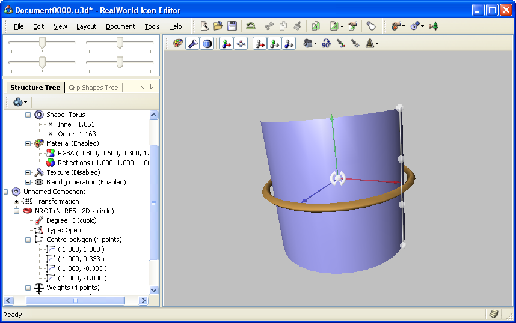Viewport: 516px width, 323px height.
Task: Click the bottom-right slider thumb
Action: pyautogui.click(x=120, y=62)
